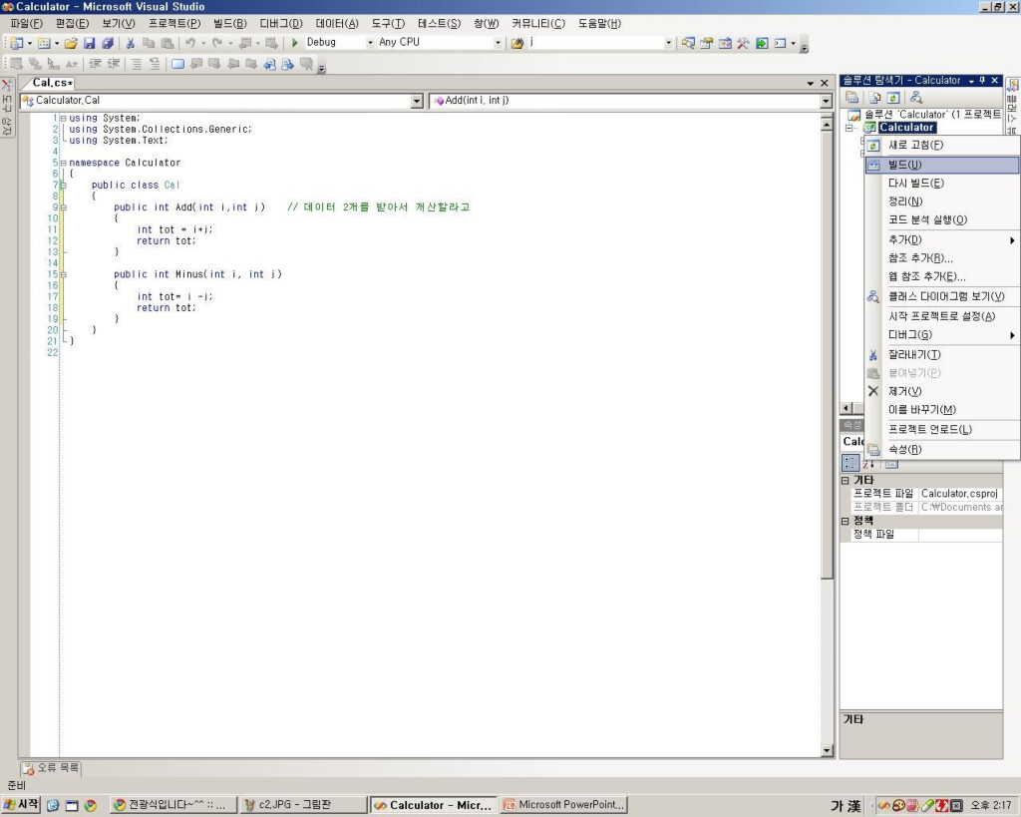Click the Undo arrow icon
The height and width of the screenshot is (817, 1021).
pos(190,43)
